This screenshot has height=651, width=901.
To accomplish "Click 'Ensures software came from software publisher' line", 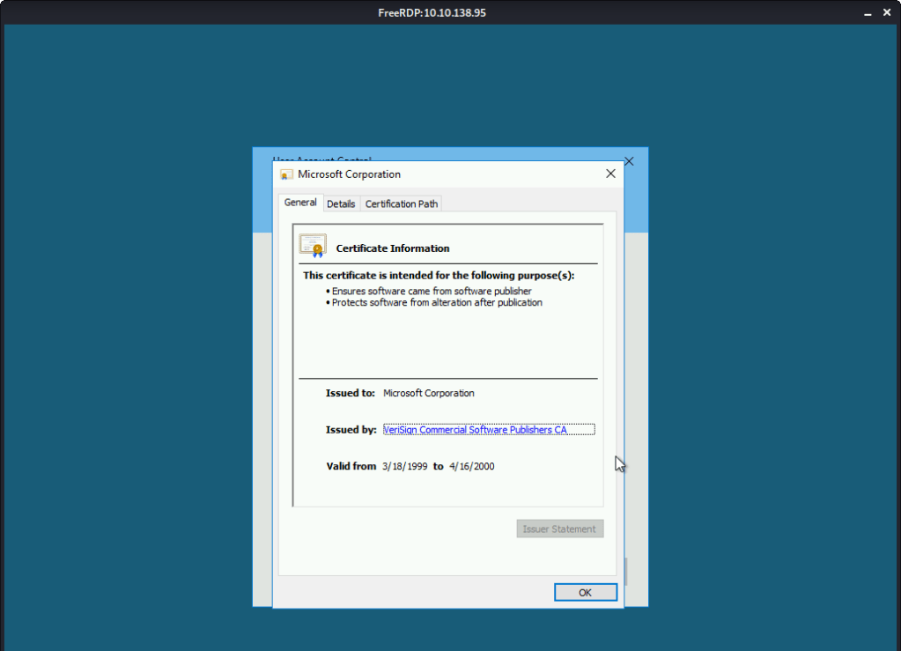I will point(432,291).
